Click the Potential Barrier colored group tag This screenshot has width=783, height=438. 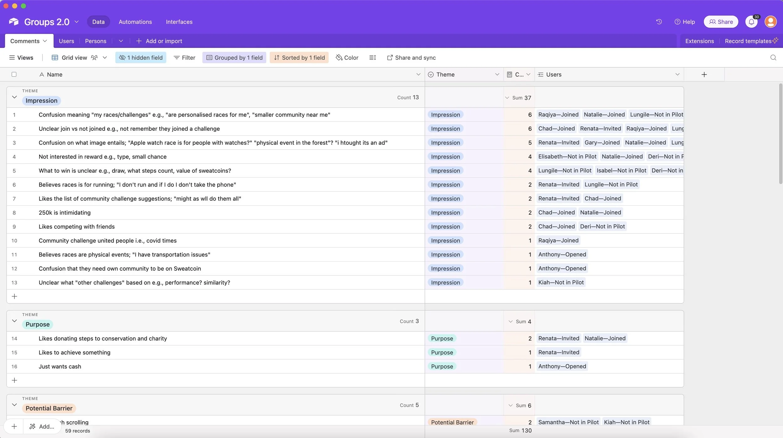pyautogui.click(x=49, y=408)
